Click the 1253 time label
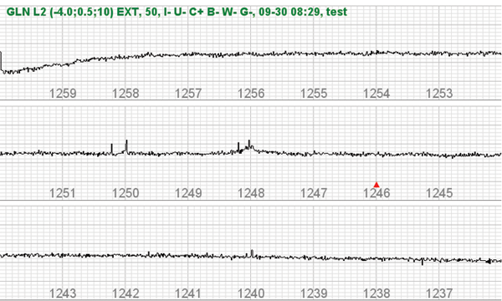 (x=439, y=94)
